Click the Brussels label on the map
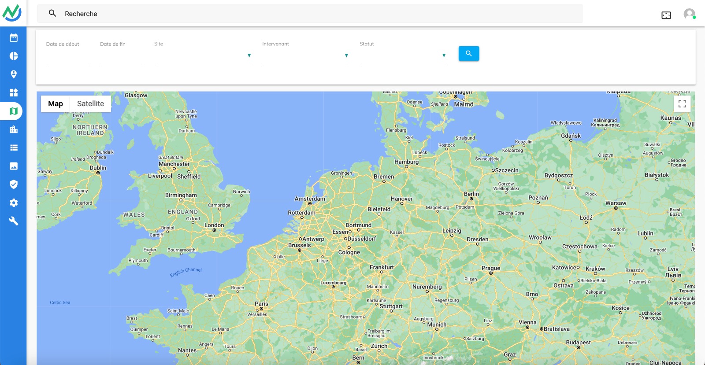The image size is (705, 365). click(x=299, y=245)
